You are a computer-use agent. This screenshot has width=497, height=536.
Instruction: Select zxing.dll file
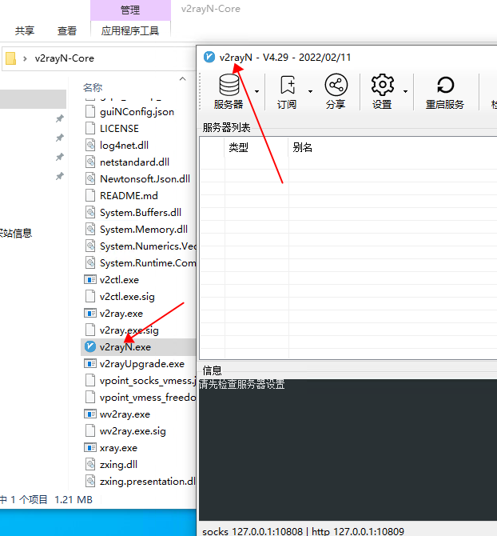[x=118, y=464]
